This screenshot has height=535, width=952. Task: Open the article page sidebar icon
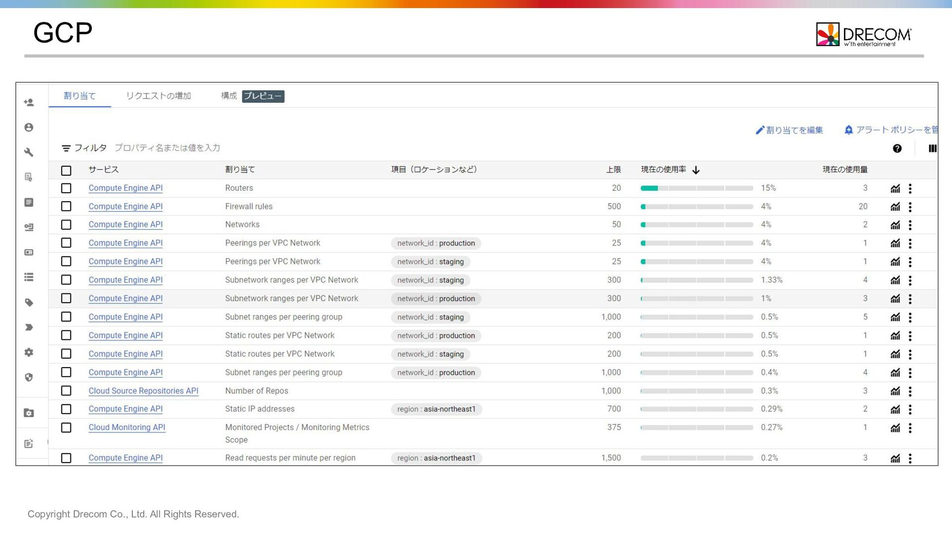(29, 202)
